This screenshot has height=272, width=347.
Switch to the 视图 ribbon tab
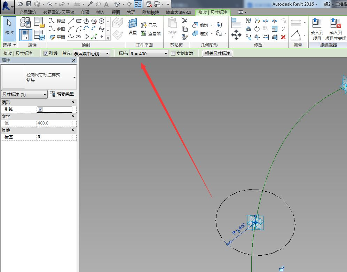click(116, 13)
